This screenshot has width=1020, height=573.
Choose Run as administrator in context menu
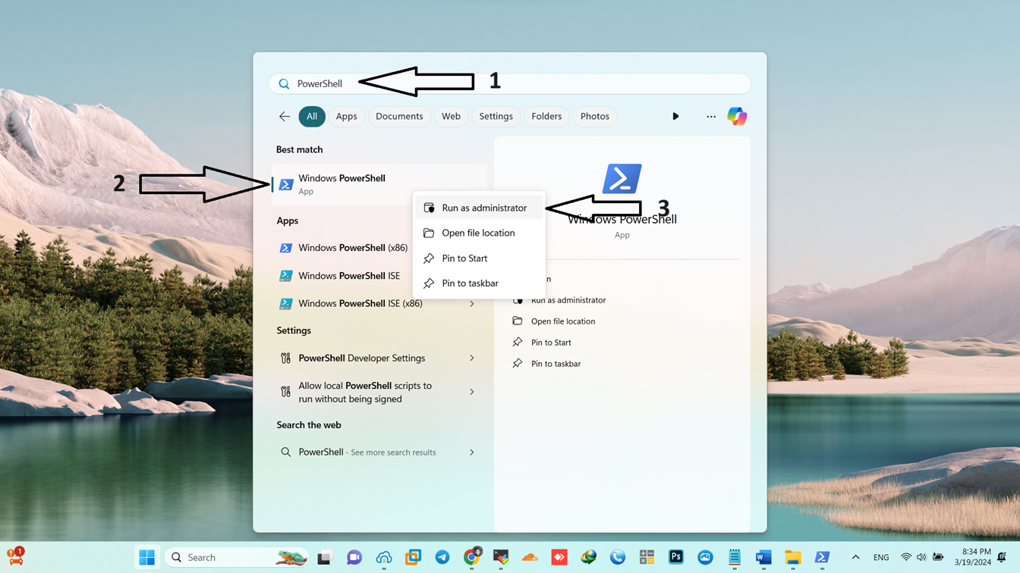(479, 208)
